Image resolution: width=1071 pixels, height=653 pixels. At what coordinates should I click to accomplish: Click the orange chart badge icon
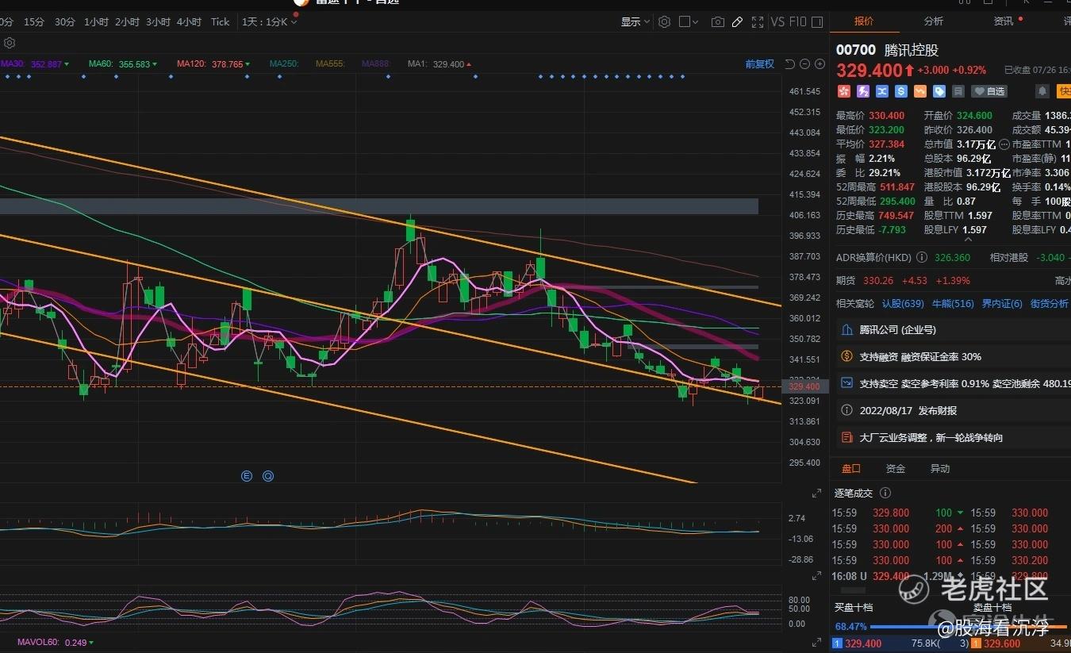[x=920, y=91]
